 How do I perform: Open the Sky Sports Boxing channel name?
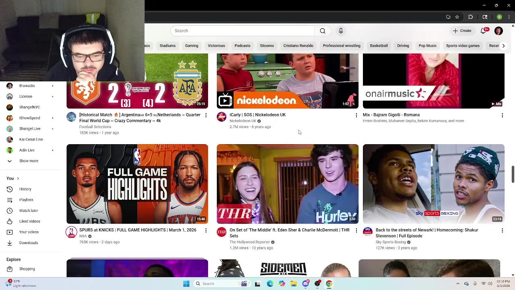(x=390, y=242)
